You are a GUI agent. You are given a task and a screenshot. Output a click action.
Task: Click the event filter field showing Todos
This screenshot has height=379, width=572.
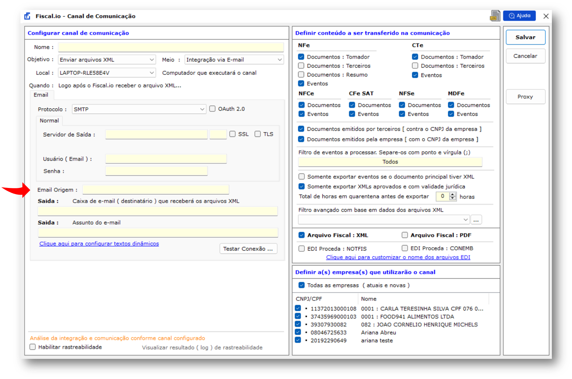(390, 162)
